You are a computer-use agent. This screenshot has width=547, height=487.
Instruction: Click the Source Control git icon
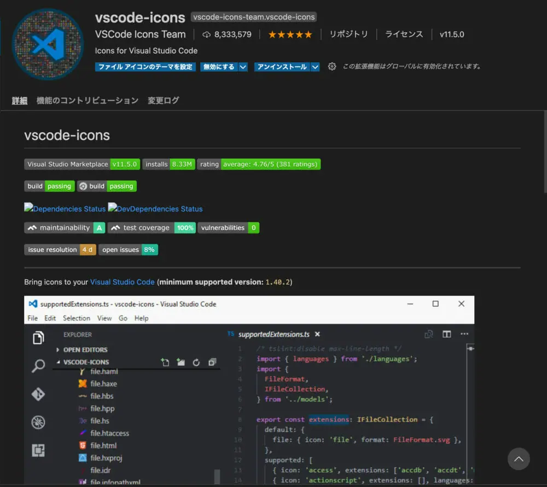coord(38,394)
